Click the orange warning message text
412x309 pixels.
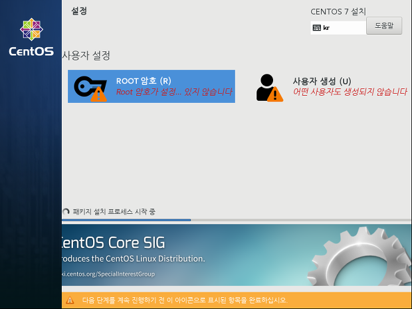point(185,300)
